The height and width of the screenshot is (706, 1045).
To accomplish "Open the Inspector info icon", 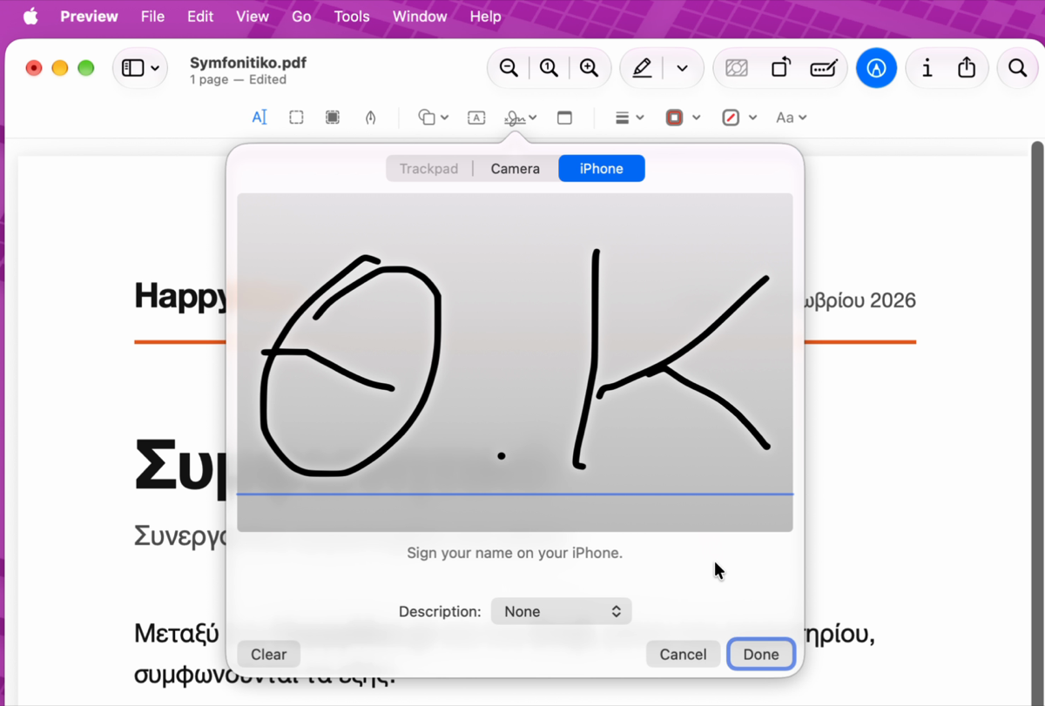I will pyautogui.click(x=927, y=68).
